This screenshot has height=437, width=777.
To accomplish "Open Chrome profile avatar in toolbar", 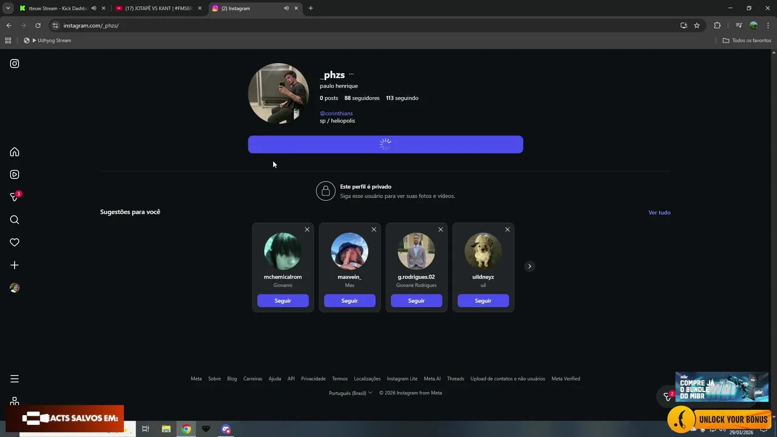I will [x=753, y=25].
